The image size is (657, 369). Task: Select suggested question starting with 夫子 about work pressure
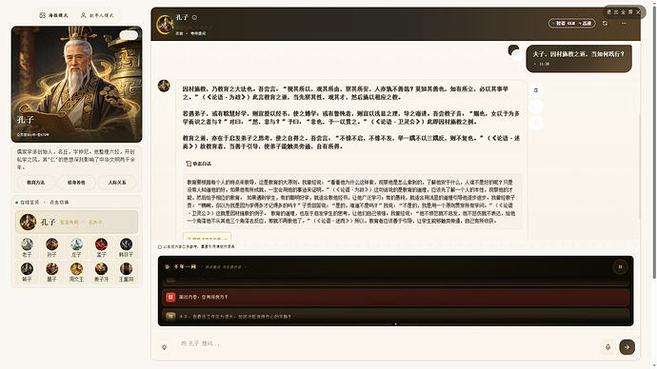click(x=395, y=317)
